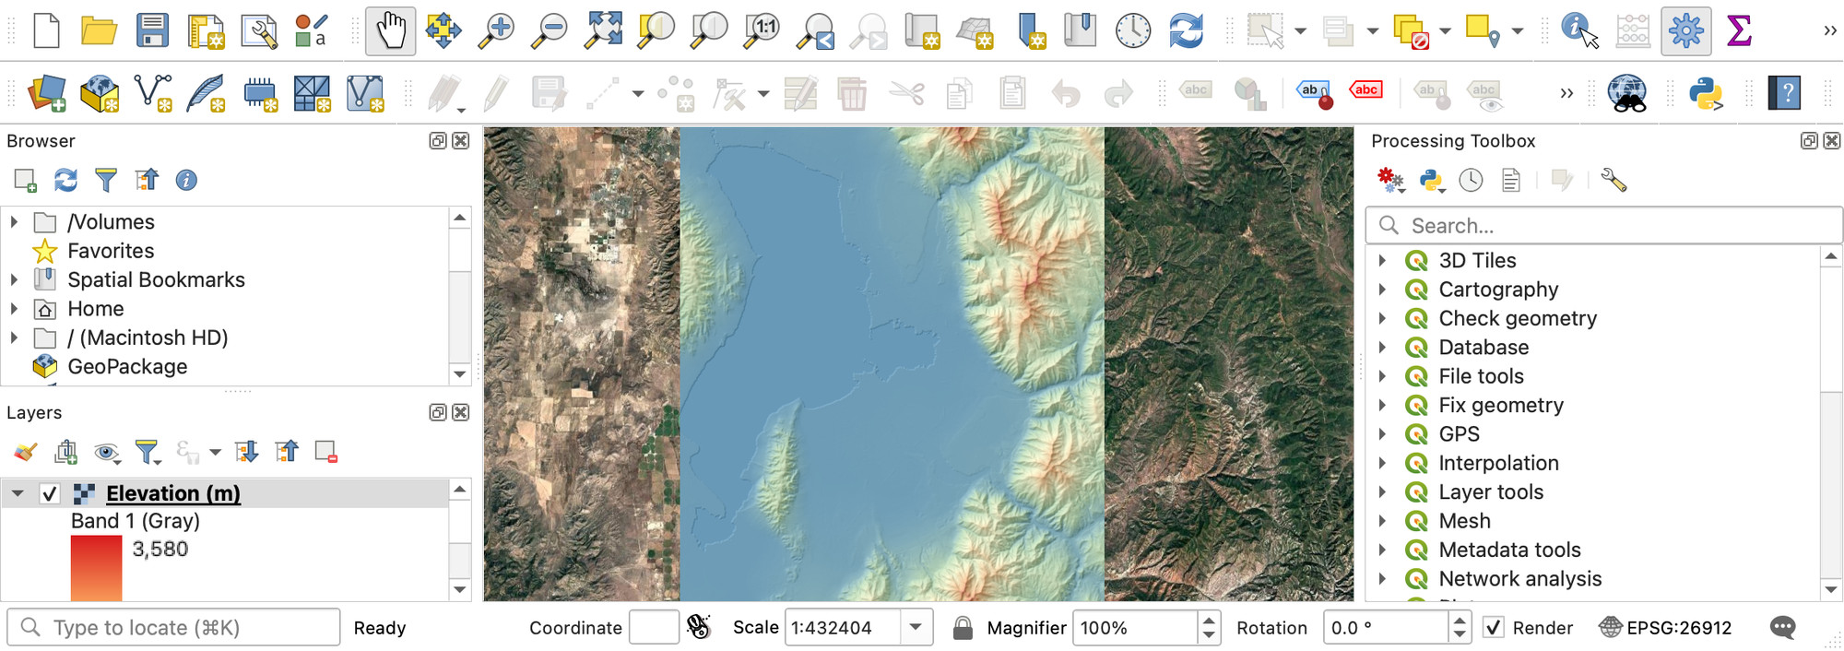Toggle the Render checkbox
The width and height of the screenshot is (1844, 651).
[x=1494, y=628]
